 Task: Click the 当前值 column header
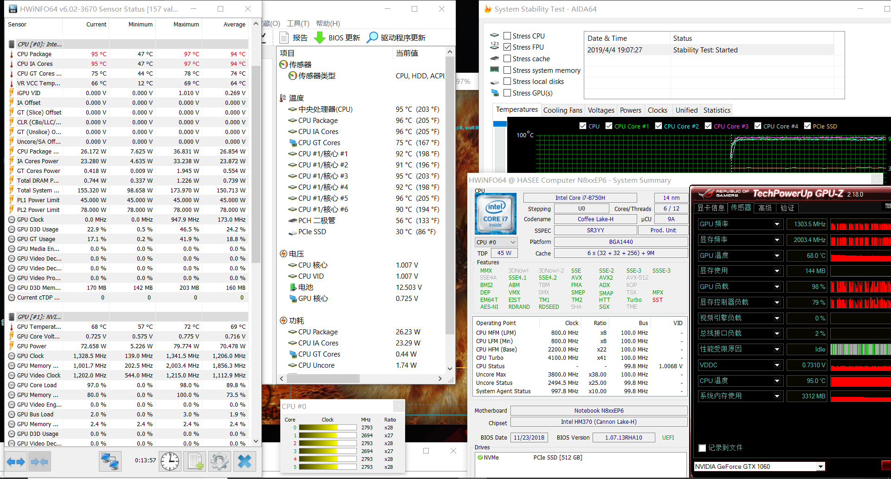(x=419, y=53)
